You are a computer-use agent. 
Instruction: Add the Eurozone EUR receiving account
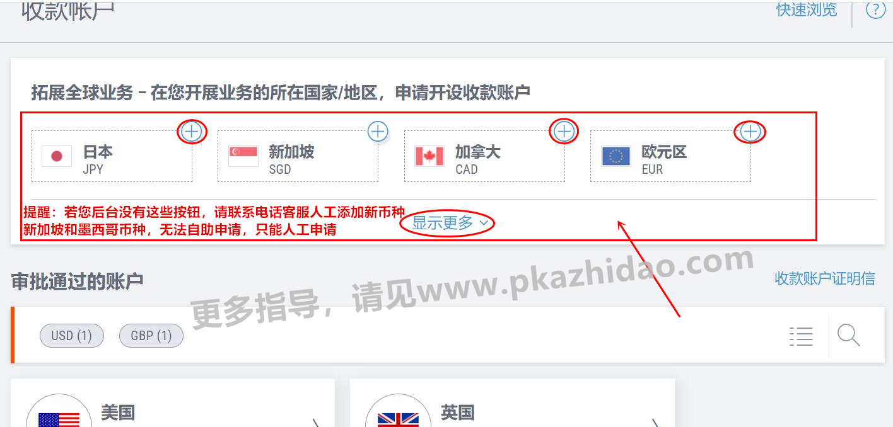coord(750,132)
